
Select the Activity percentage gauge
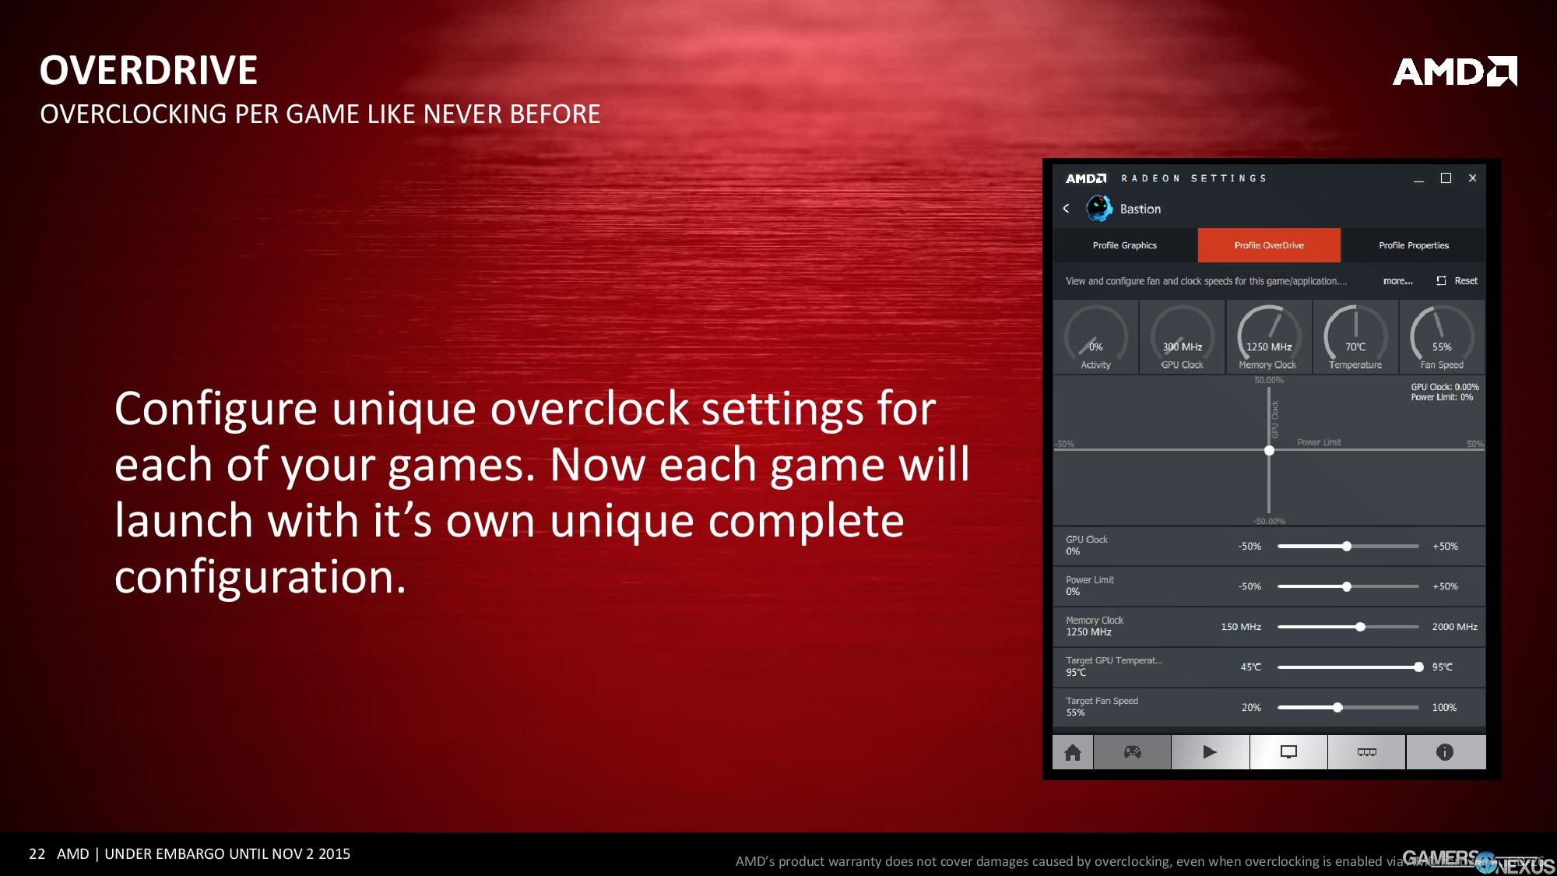click(1096, 336)
